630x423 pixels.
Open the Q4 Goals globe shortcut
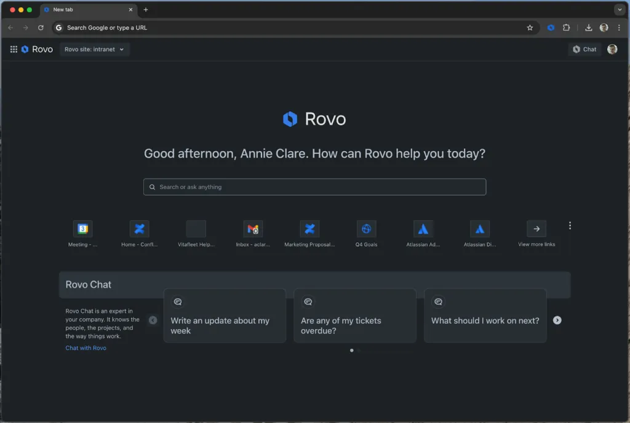coord(366,229)
